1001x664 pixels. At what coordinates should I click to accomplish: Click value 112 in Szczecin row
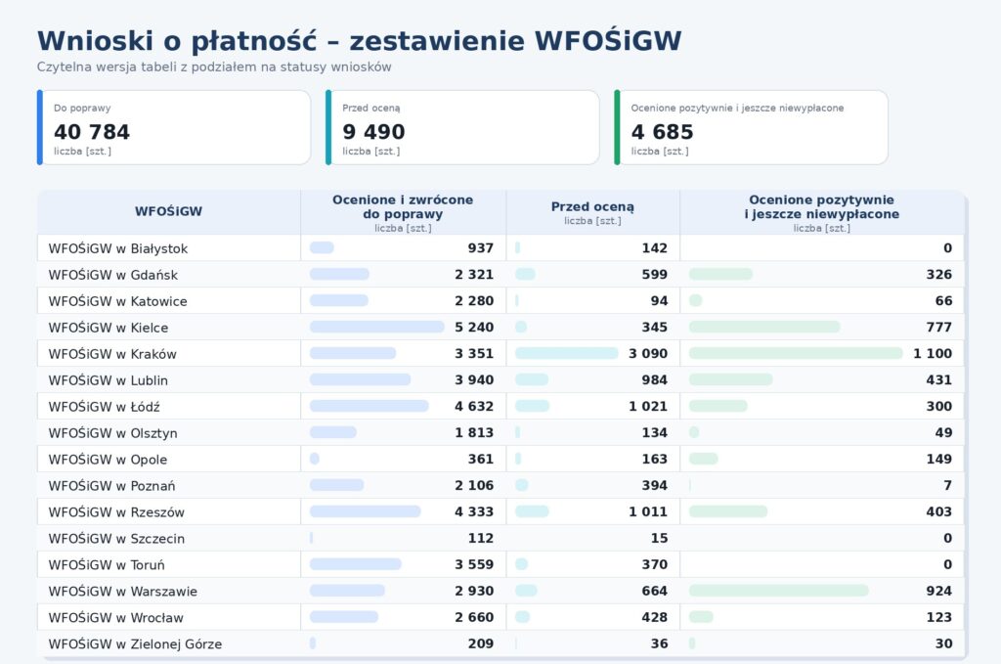point(481,538)
